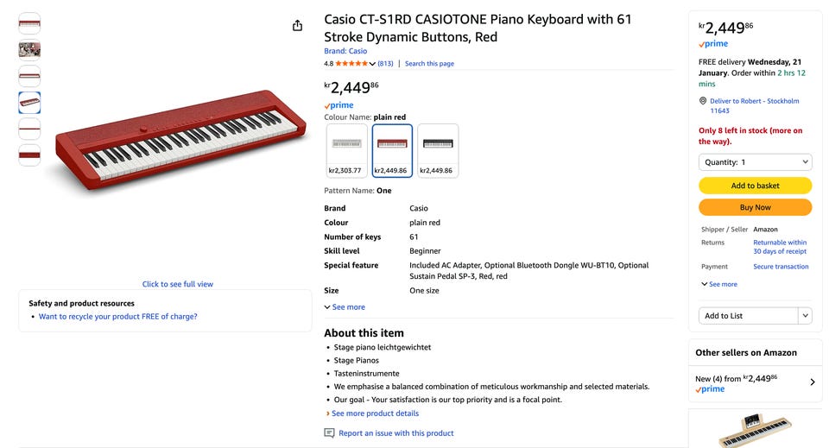Open the Brand: Casio link

345,51
